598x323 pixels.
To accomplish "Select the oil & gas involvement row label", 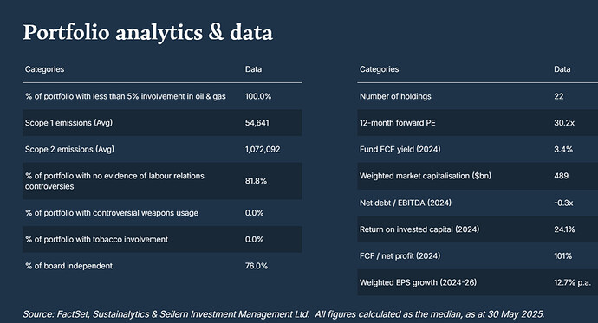I will pyautogui.click(x=126, y=96).
